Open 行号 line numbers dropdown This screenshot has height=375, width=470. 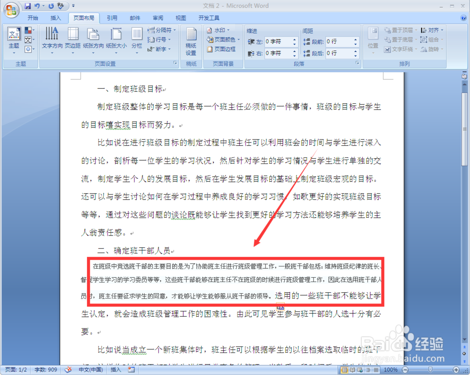(x=159, y=39)
